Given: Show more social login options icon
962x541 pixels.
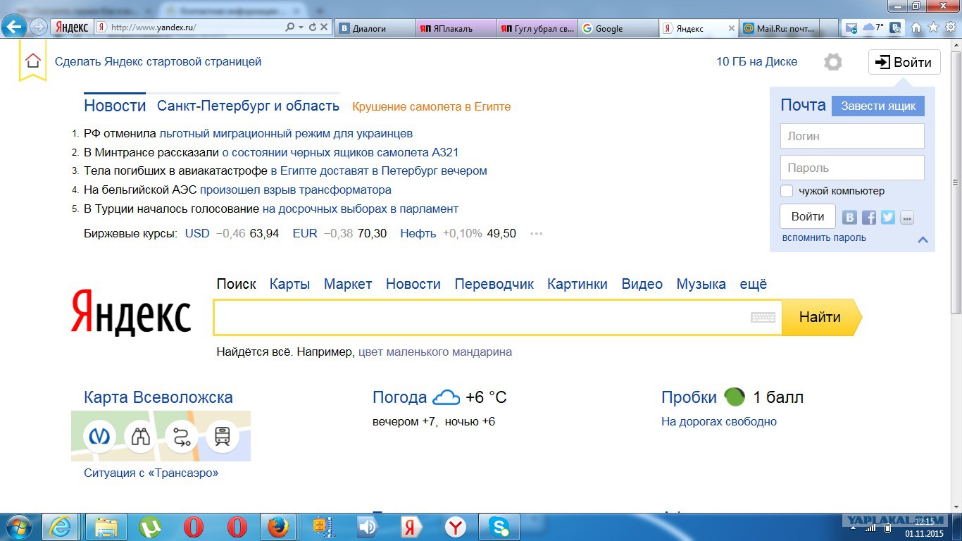Looking at the screenshot, I should pos(906,217).
